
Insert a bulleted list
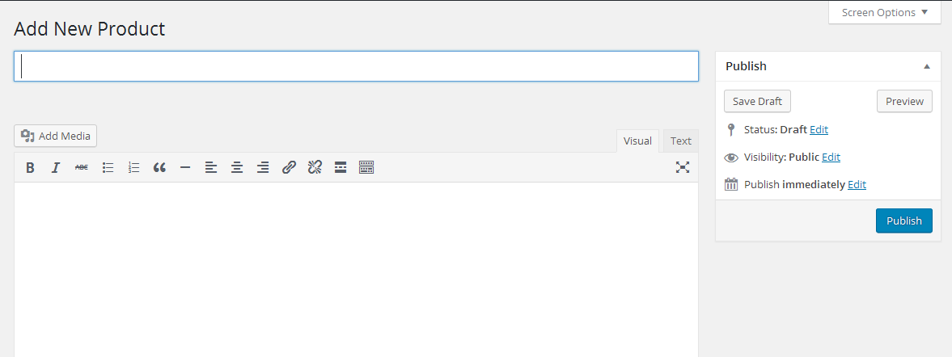click(x=108, y=168)
